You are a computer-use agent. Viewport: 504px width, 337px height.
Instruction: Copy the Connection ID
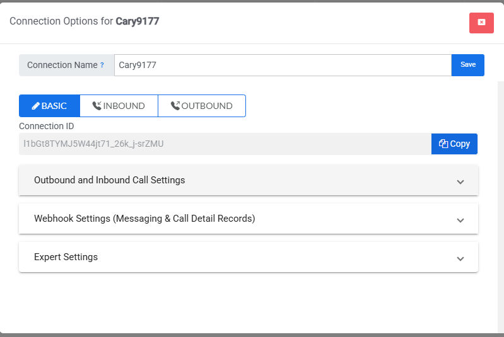click(x=454, y=144)
